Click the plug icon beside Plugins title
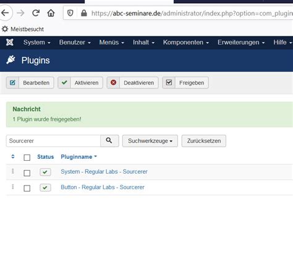This screenshot has height=259, width=293. click(x=11, y=60)
